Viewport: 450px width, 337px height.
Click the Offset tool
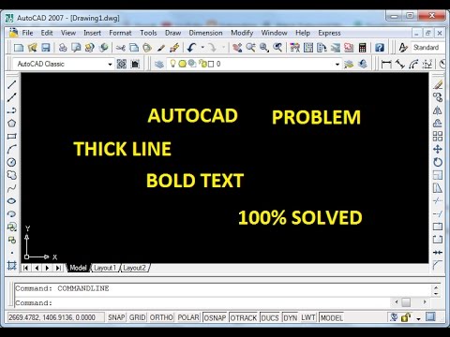click(438, 124)
